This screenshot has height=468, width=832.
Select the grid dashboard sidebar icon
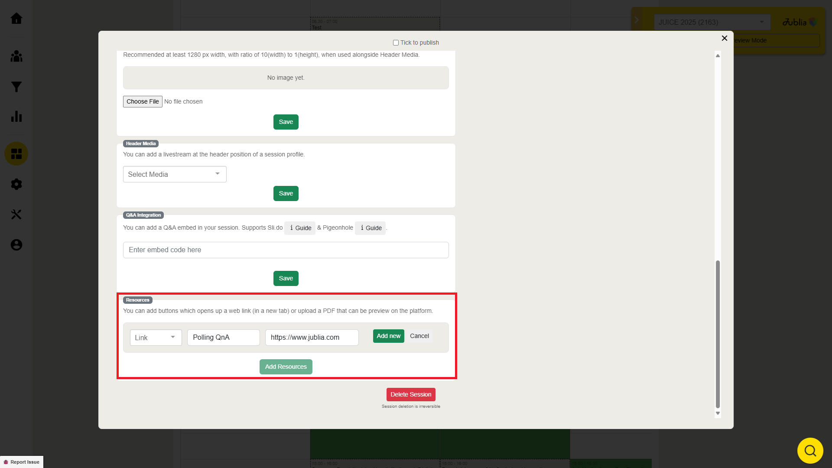[x=16, y=154]
